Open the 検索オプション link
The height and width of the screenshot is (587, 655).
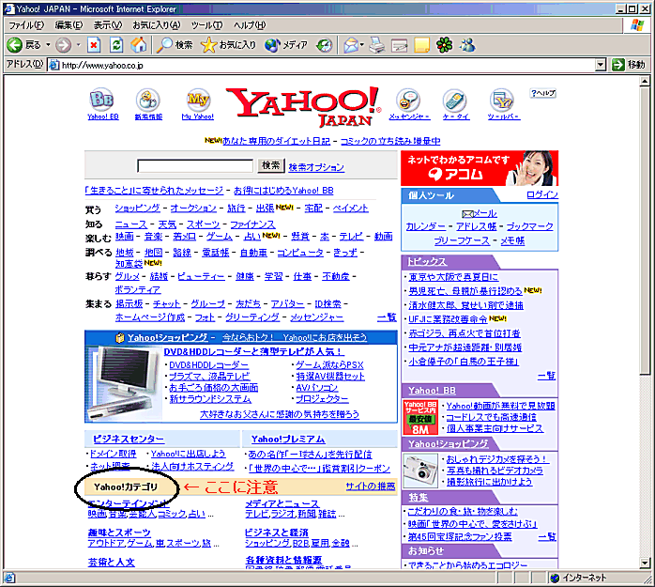click(316, 167)
